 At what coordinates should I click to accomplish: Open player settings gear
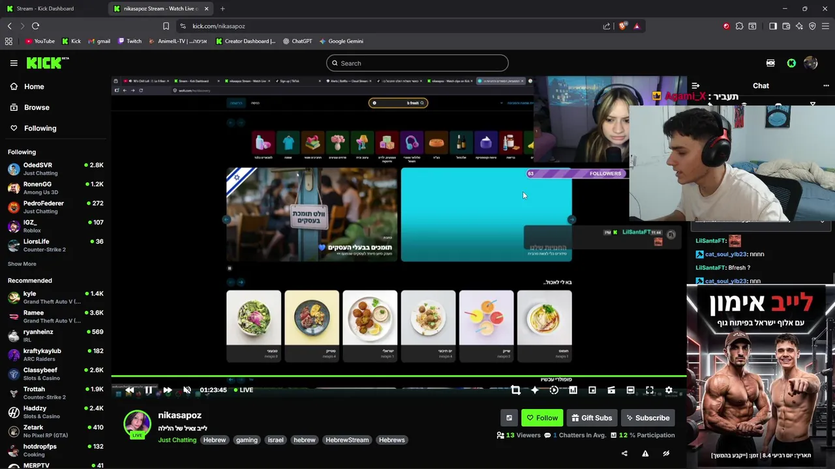click(x=669, y=390)
